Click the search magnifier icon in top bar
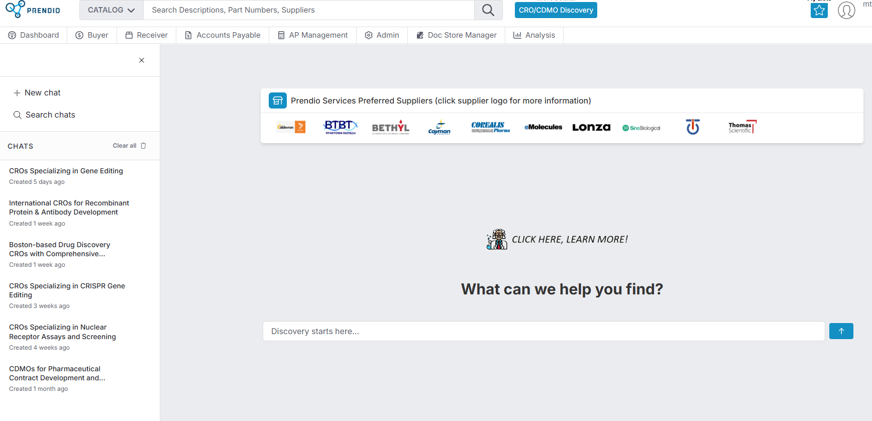 click(x=488, y=10)
